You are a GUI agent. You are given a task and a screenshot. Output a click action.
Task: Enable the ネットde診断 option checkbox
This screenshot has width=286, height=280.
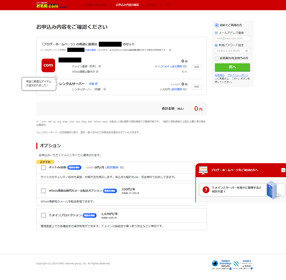point(43,167)
